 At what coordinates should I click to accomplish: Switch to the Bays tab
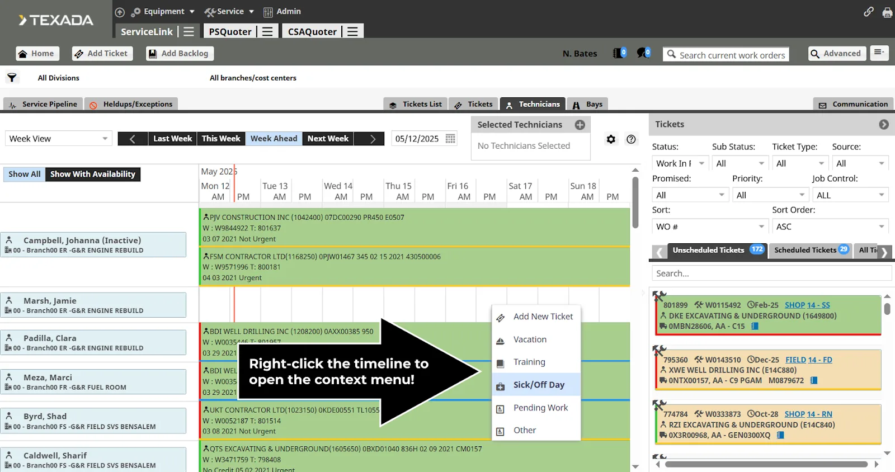(588, 105)
